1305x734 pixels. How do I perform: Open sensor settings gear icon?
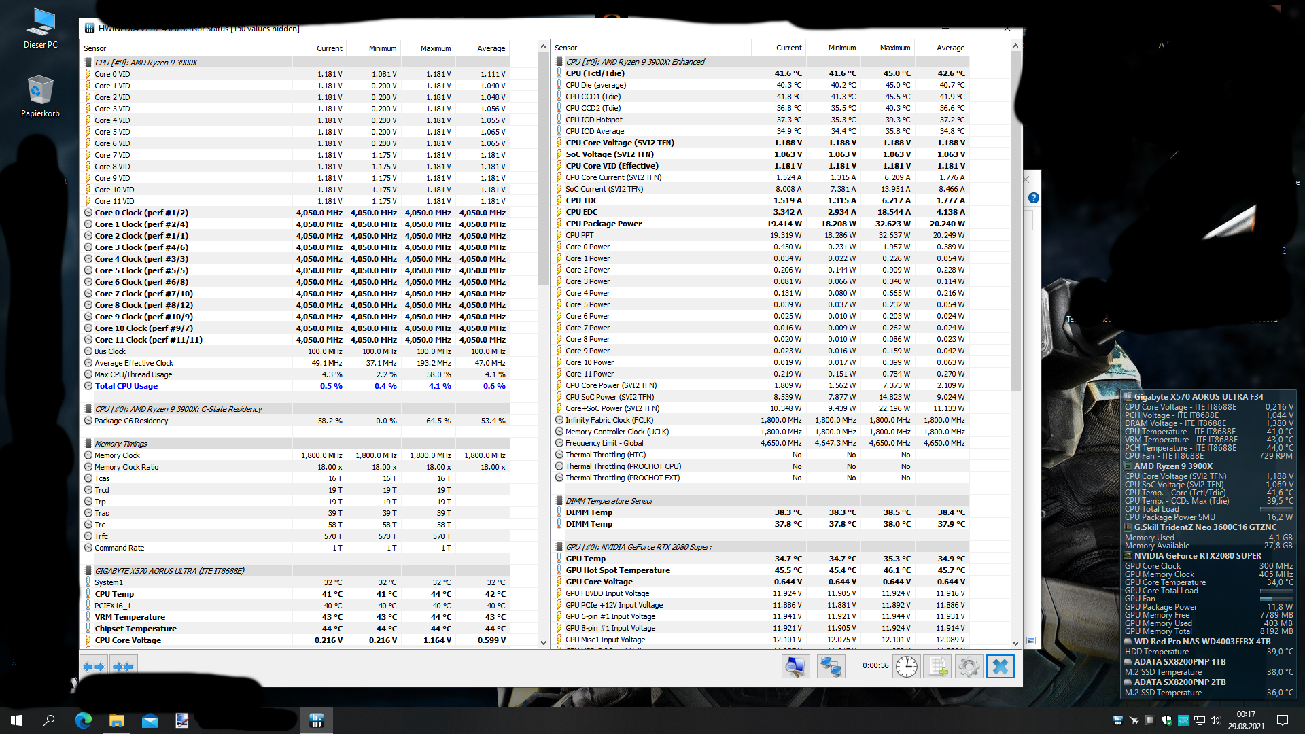[969, 667]
